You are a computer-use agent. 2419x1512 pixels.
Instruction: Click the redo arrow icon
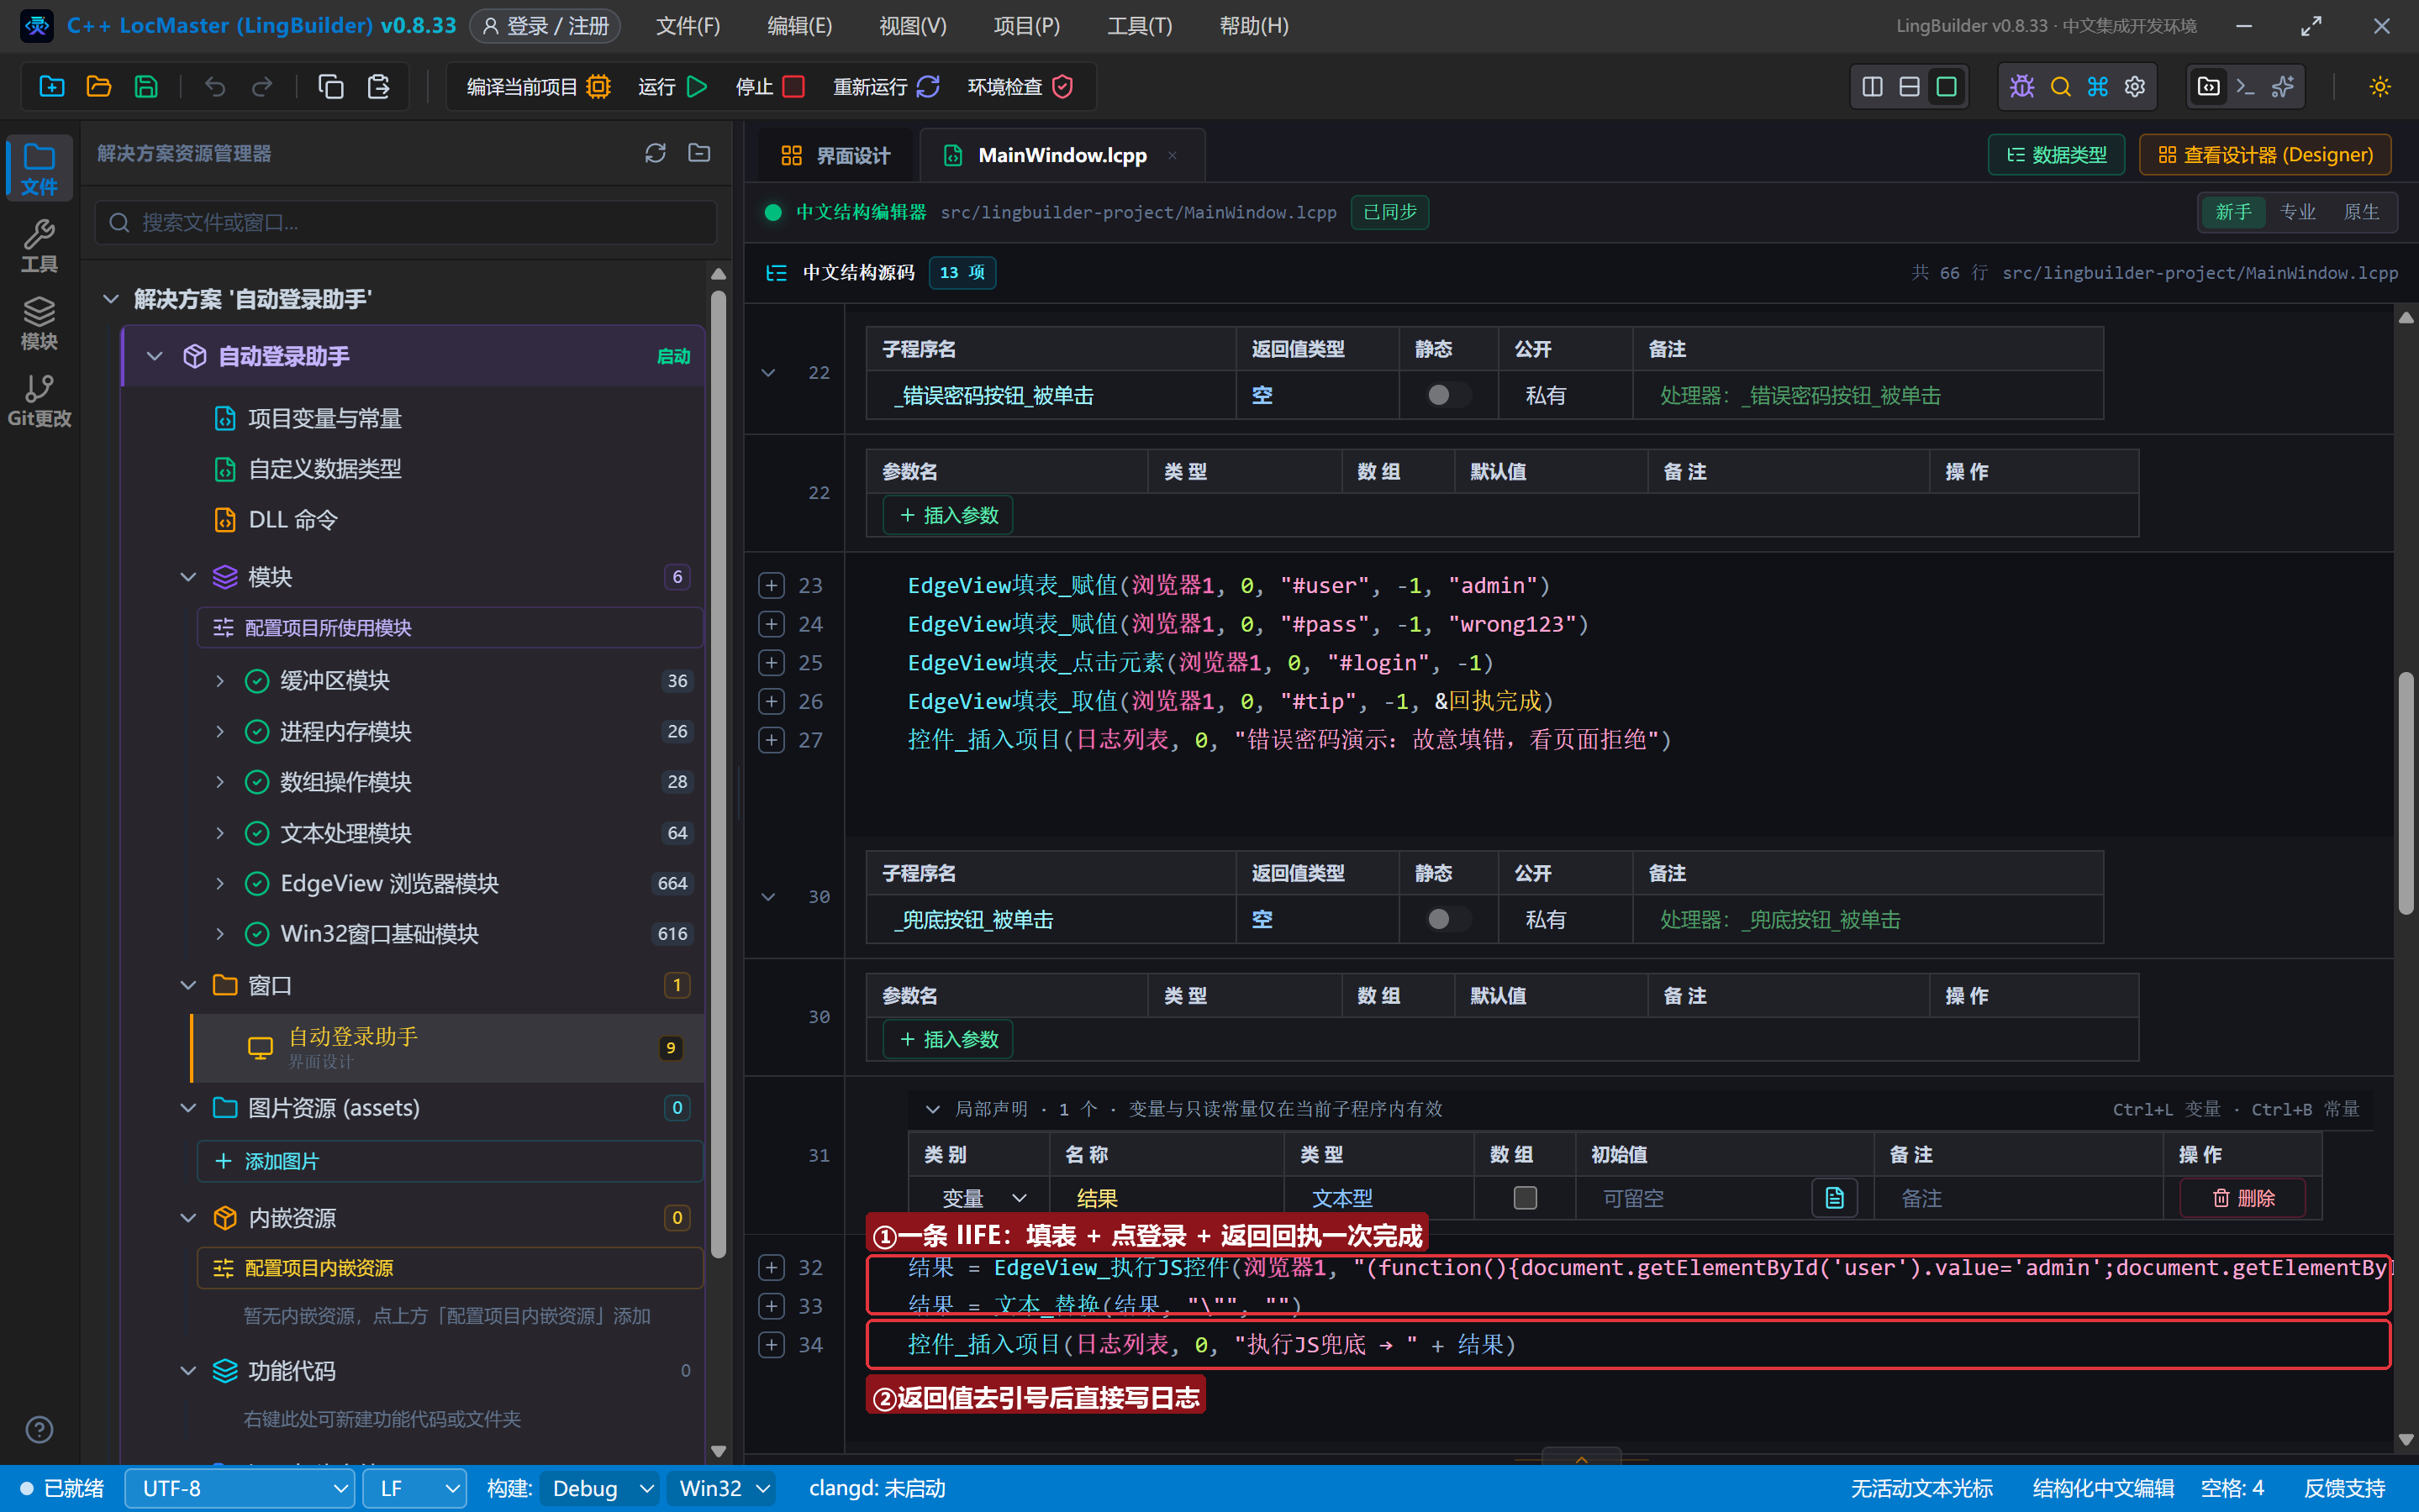point(262,87)
